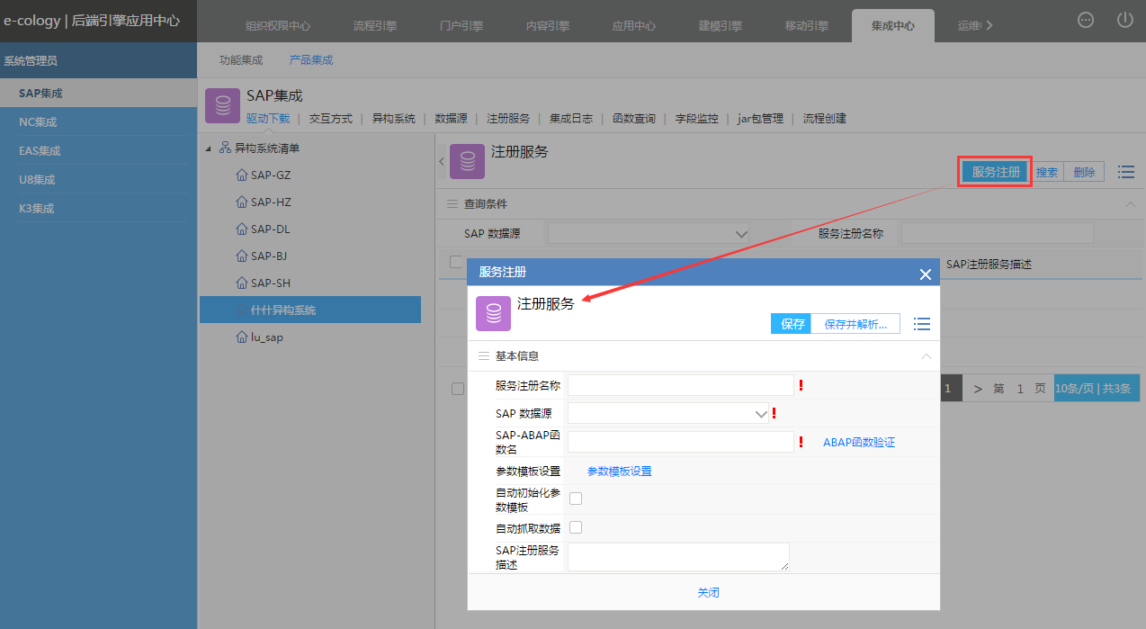Screen dimensions: 1146x629
Task: Open list menu icon beside 删除 button
Action: [1125, 172]
